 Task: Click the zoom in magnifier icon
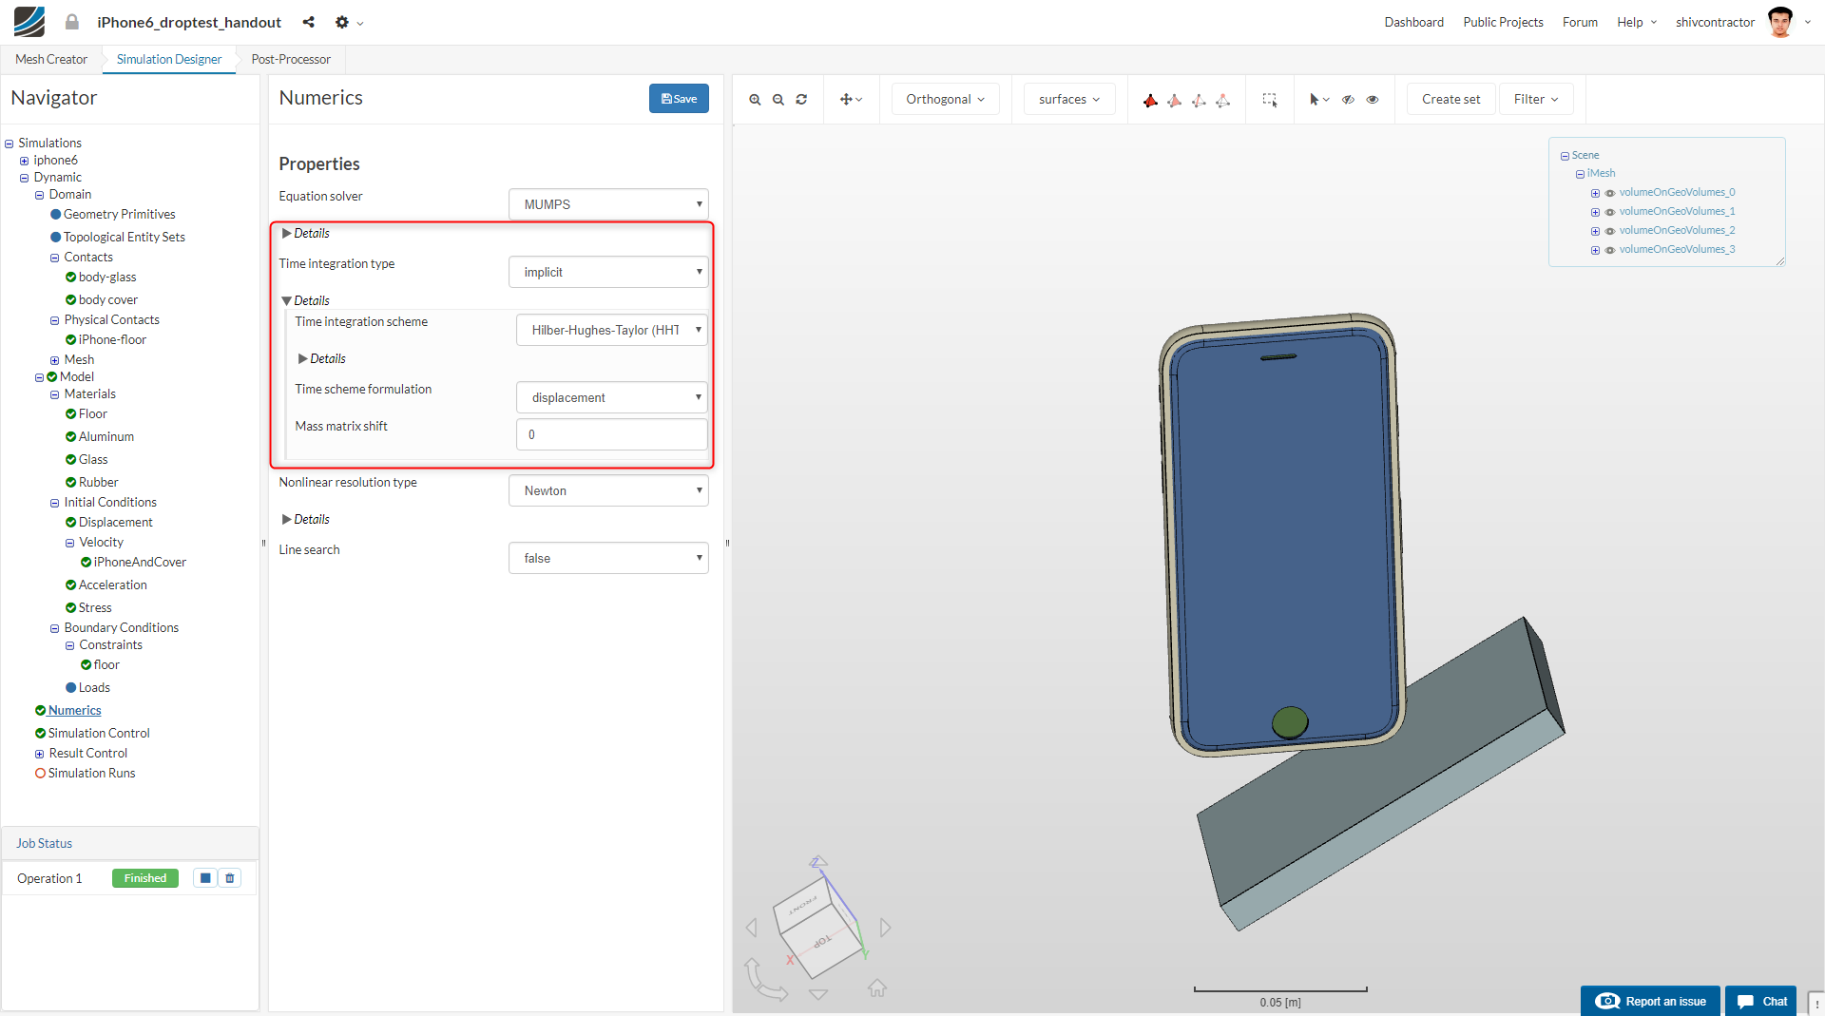(x=755, y=100)
